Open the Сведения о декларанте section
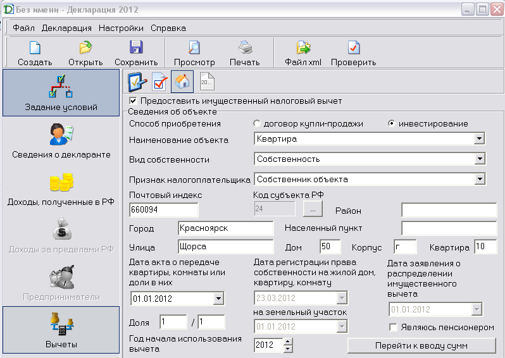Screen dimensions: 505x358 tap(61, 140)
